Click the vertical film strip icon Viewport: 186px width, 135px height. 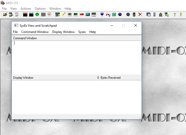[154, 15]
